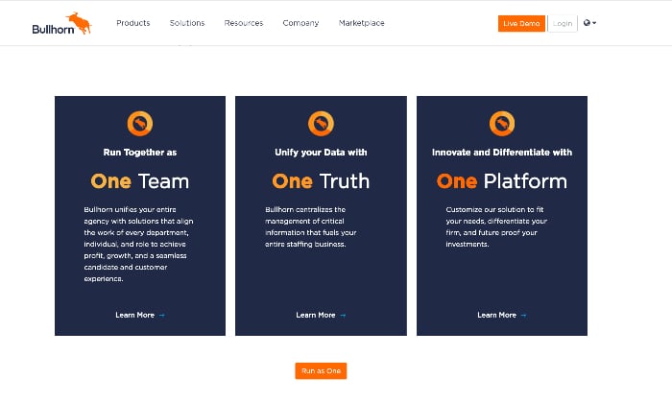Click the arrow beside One Platform's Learn More
Viewport: 672px width, 403px height.
pyautogui.click(x=523, y=316)
